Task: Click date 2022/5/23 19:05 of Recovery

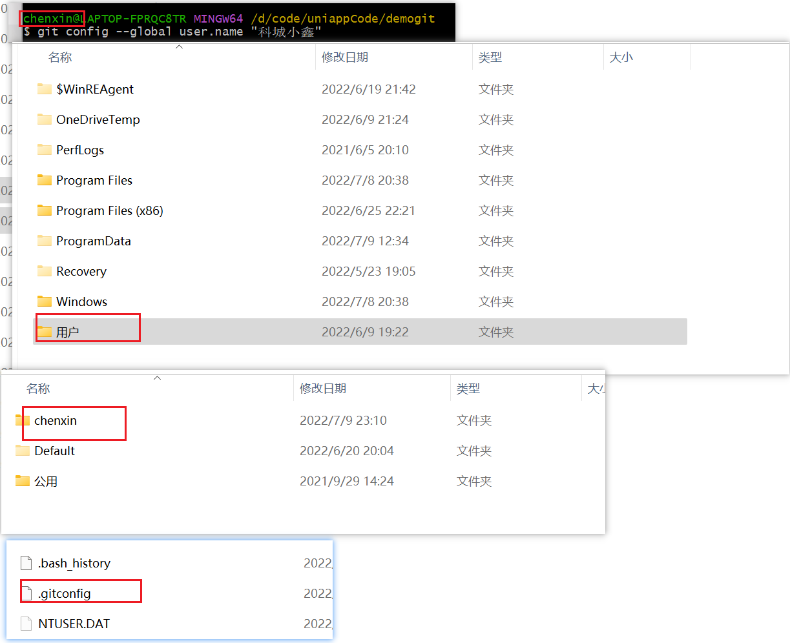Action: (369, 271)
